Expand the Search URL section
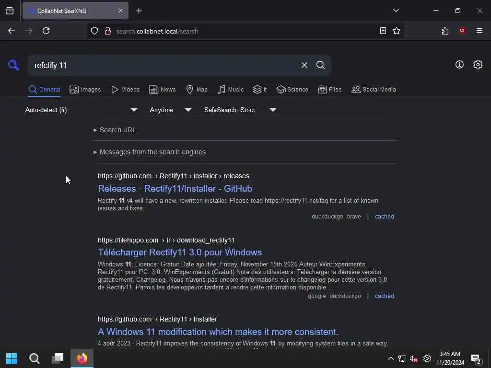Image resolution: width=491 pixels, height=368 pixels. 115,130
